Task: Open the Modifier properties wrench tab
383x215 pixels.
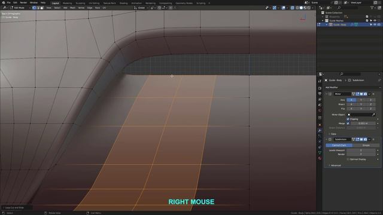Action: [320, 130]
